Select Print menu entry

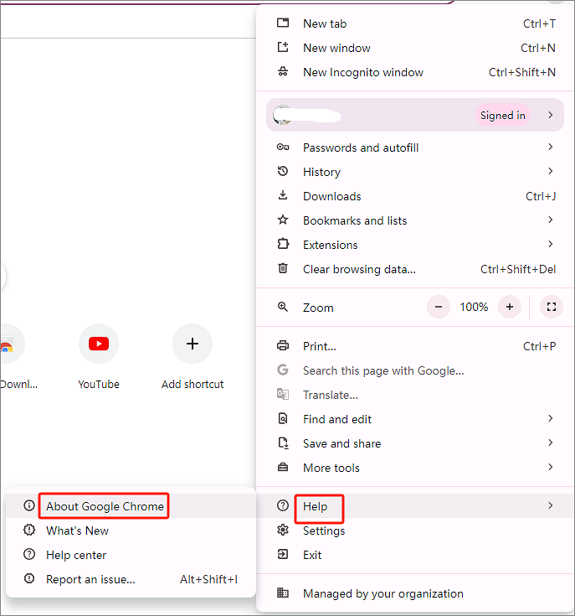click(415, 346)
